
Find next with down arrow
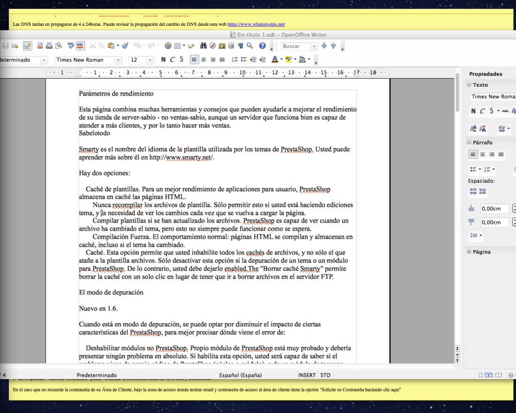[324, 46]
